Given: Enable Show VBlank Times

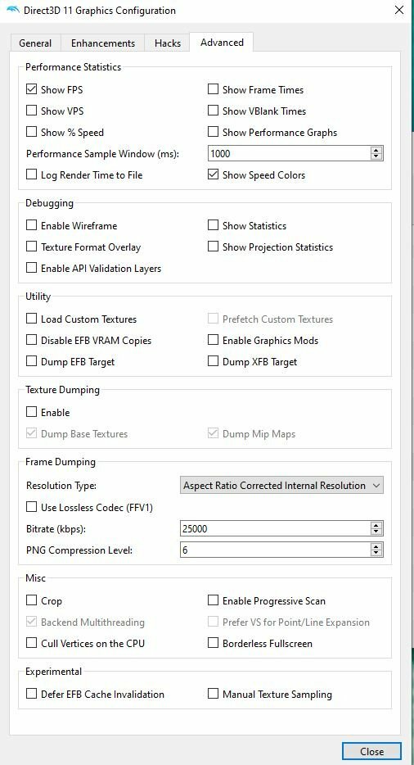Looking at the screenshot, I should tap(213, 111).
